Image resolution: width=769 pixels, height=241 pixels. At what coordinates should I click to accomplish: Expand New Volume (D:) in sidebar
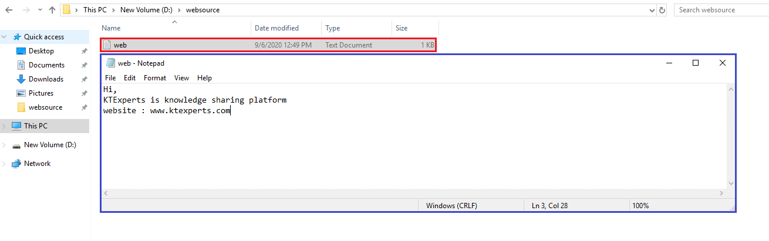coord(5,145)
